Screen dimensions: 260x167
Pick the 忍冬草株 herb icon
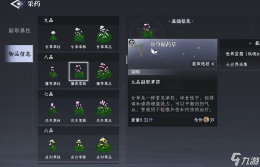click(x=79, y=108)
